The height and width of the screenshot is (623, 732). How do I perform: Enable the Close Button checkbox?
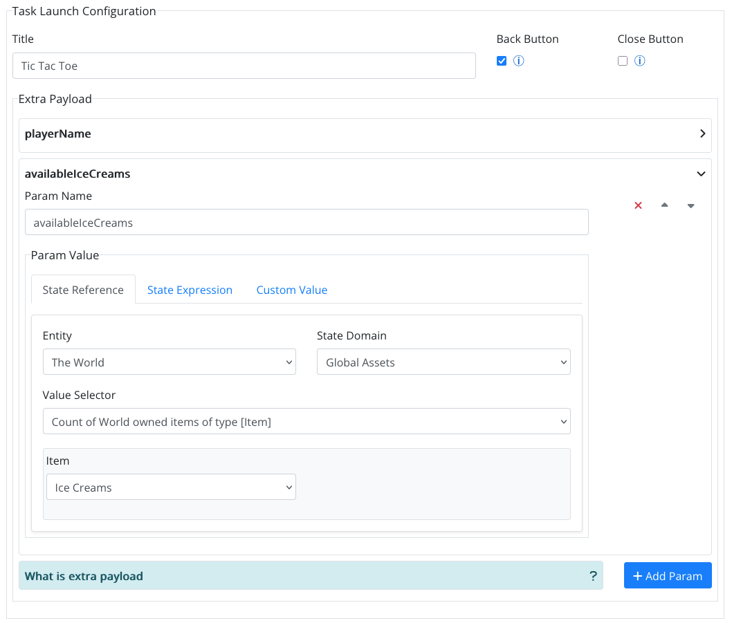pyautogui.click(x=623, y=61)
